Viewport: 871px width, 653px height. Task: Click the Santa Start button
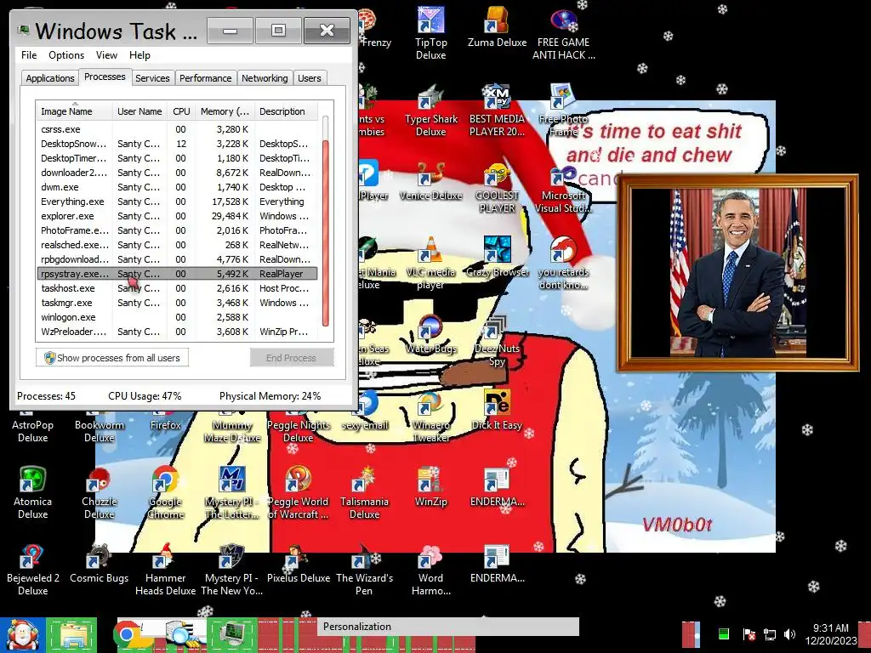coord(22,634)
